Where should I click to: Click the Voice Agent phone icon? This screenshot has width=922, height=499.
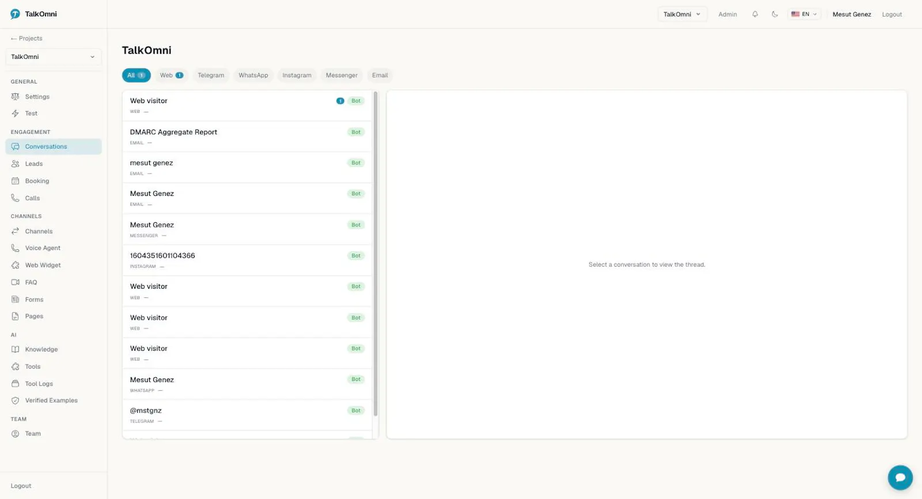click(16, 248)
